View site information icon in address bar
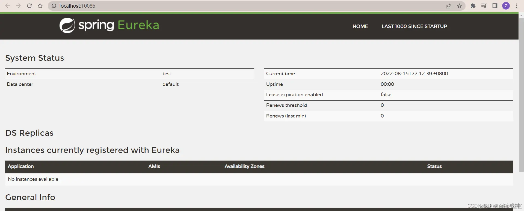 pos(54,6)
